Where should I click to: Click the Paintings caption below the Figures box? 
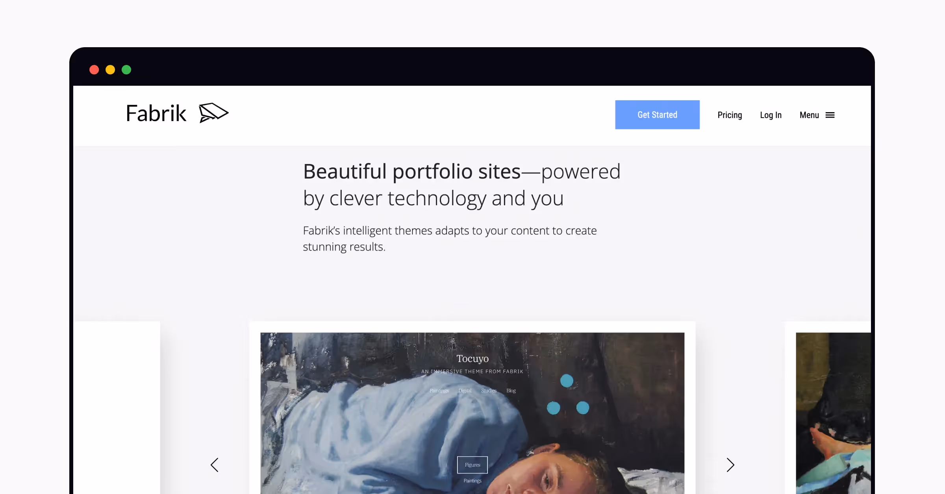[x=472, y=480]
